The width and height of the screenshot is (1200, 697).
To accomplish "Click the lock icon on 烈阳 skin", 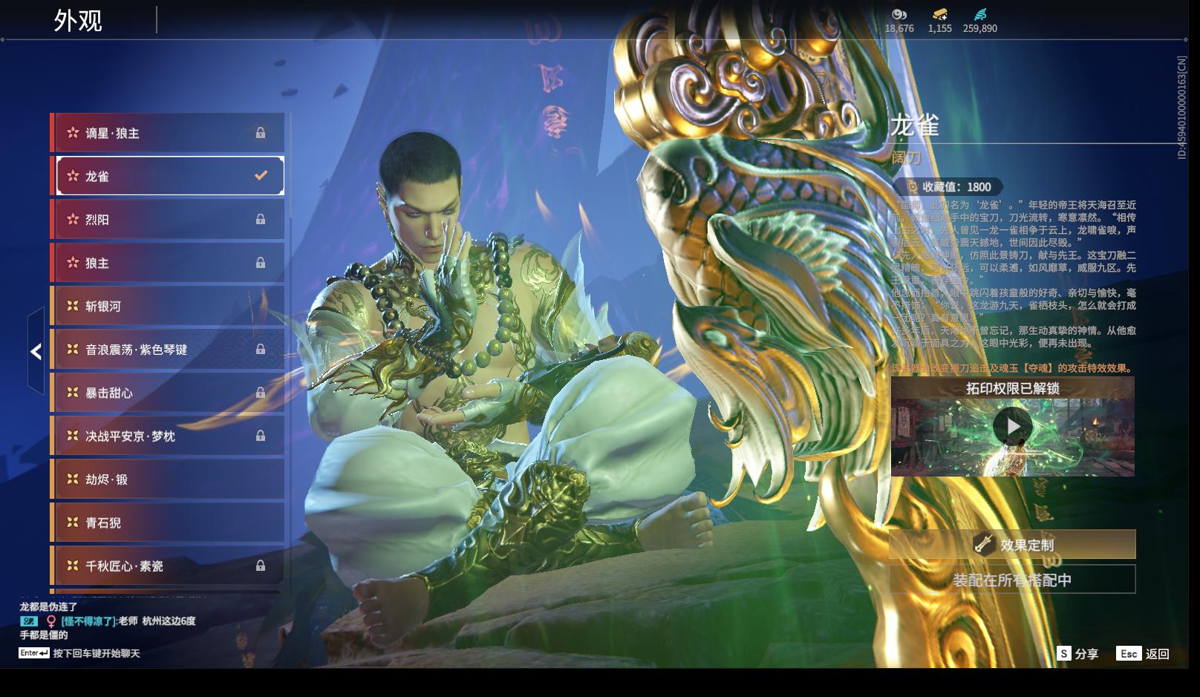I will 261,220.
